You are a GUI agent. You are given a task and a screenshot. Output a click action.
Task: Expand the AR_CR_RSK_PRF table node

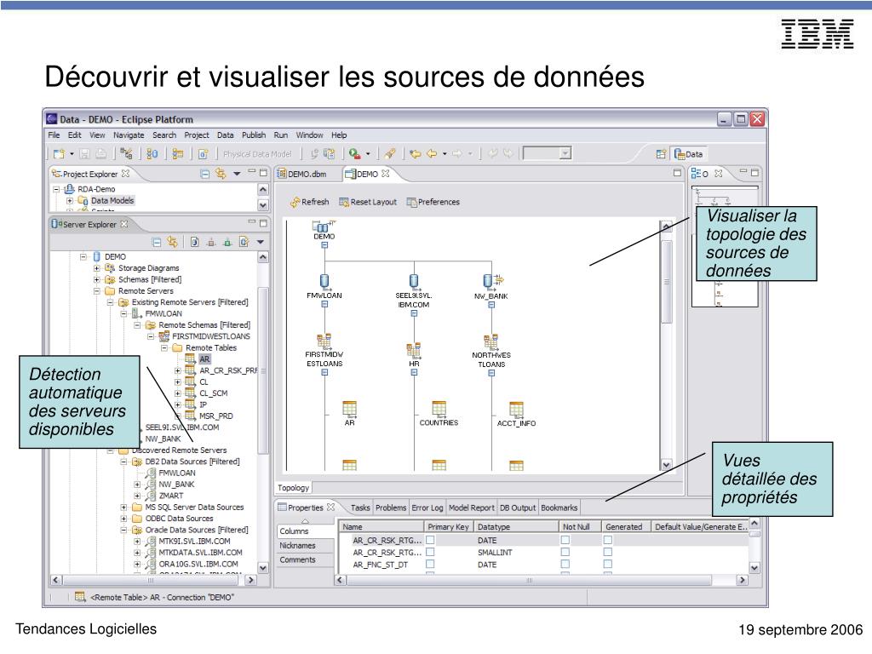click(177, 371)
